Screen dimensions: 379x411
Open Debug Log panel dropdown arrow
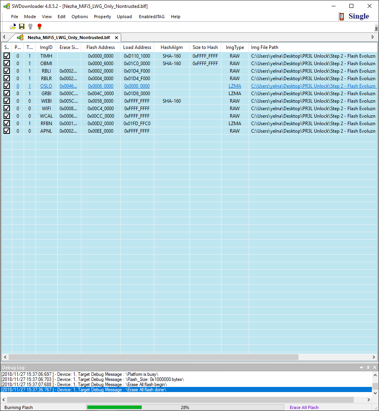click(x=361, y=368)
